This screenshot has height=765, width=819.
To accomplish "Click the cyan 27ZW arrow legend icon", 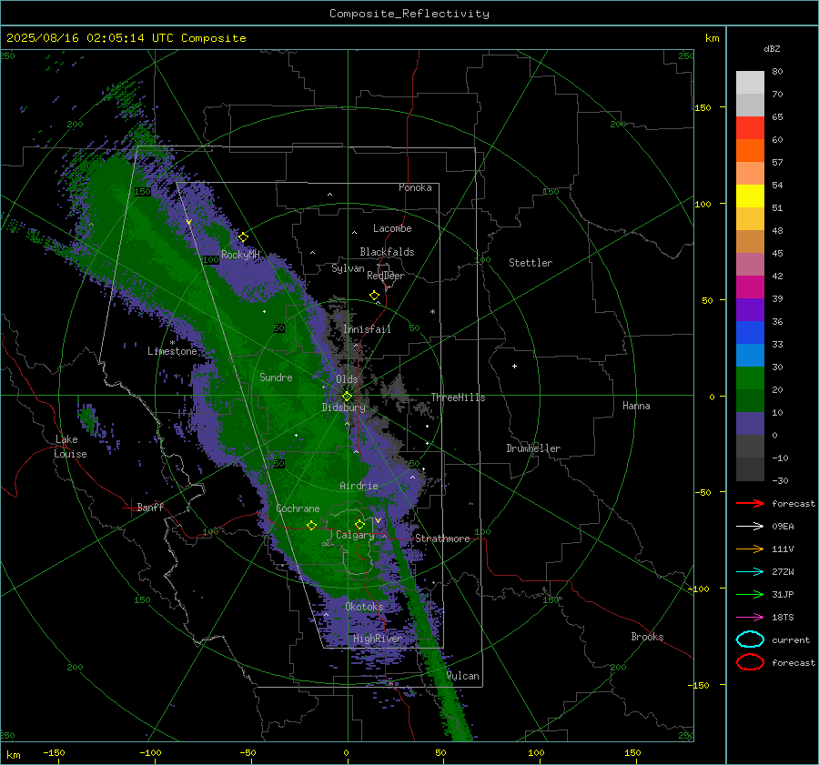I will [x=750, y=572].
